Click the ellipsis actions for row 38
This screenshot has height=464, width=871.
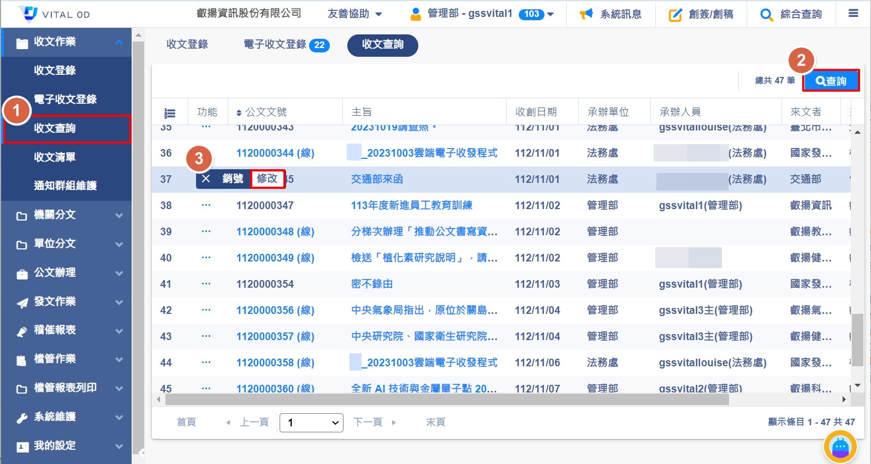(x=206, y=205)
